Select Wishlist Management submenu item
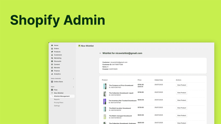Image resolution: width=221 pixels, height=124 pixels. click(x=62, y=96)
